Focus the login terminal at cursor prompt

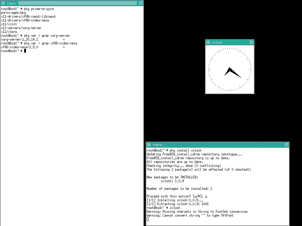pos(25,51)
